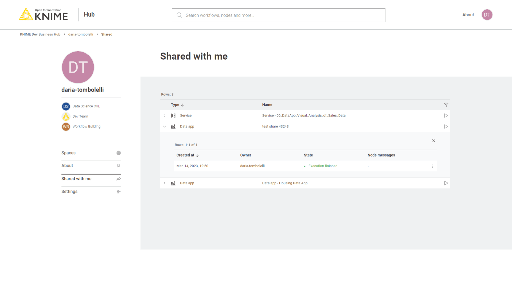
Task: Open the job row three-dot menu
Action: click(433, 166)
